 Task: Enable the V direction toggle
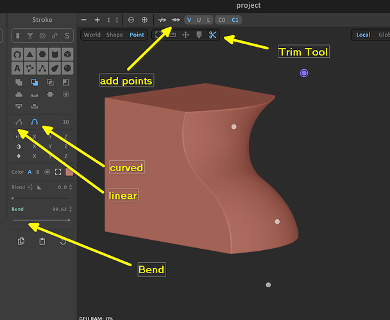189,20
